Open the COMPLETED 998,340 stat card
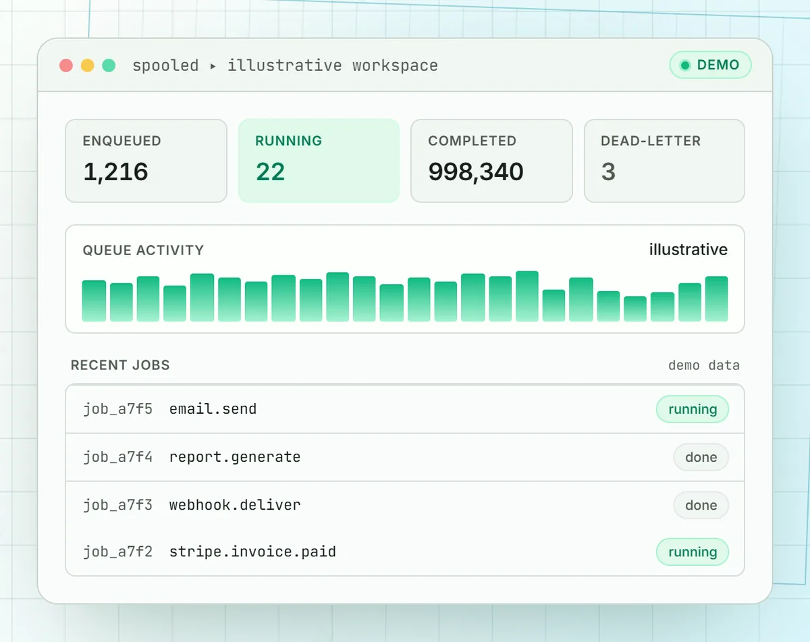Image resolution: width=810 pixels, height=642 pixels. (x=491, y=161)
